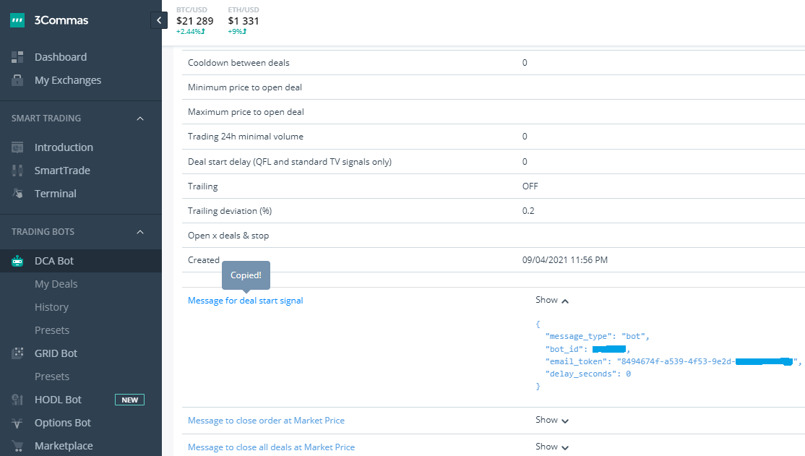Collapse the Trading Bots section chevron
The width and height of the screenshot is (805, 456).
point(140,232)
